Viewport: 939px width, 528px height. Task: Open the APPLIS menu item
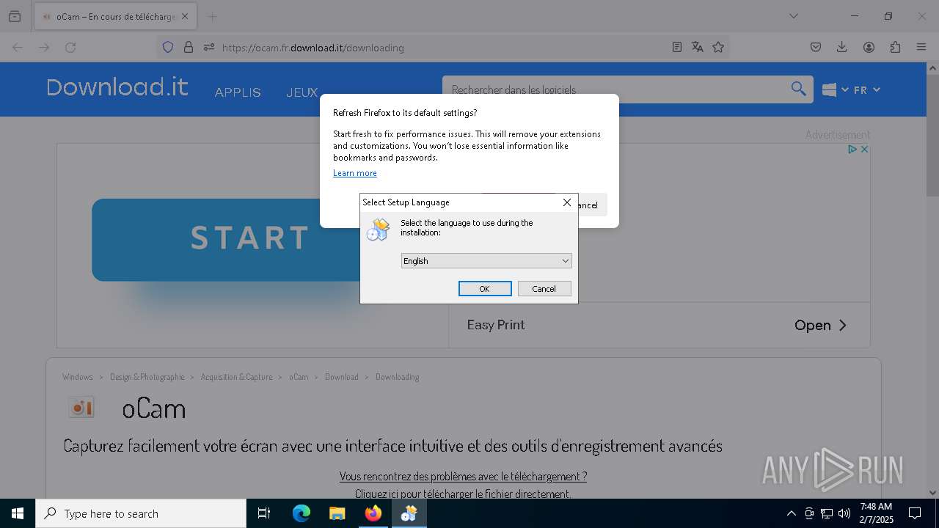238,92
